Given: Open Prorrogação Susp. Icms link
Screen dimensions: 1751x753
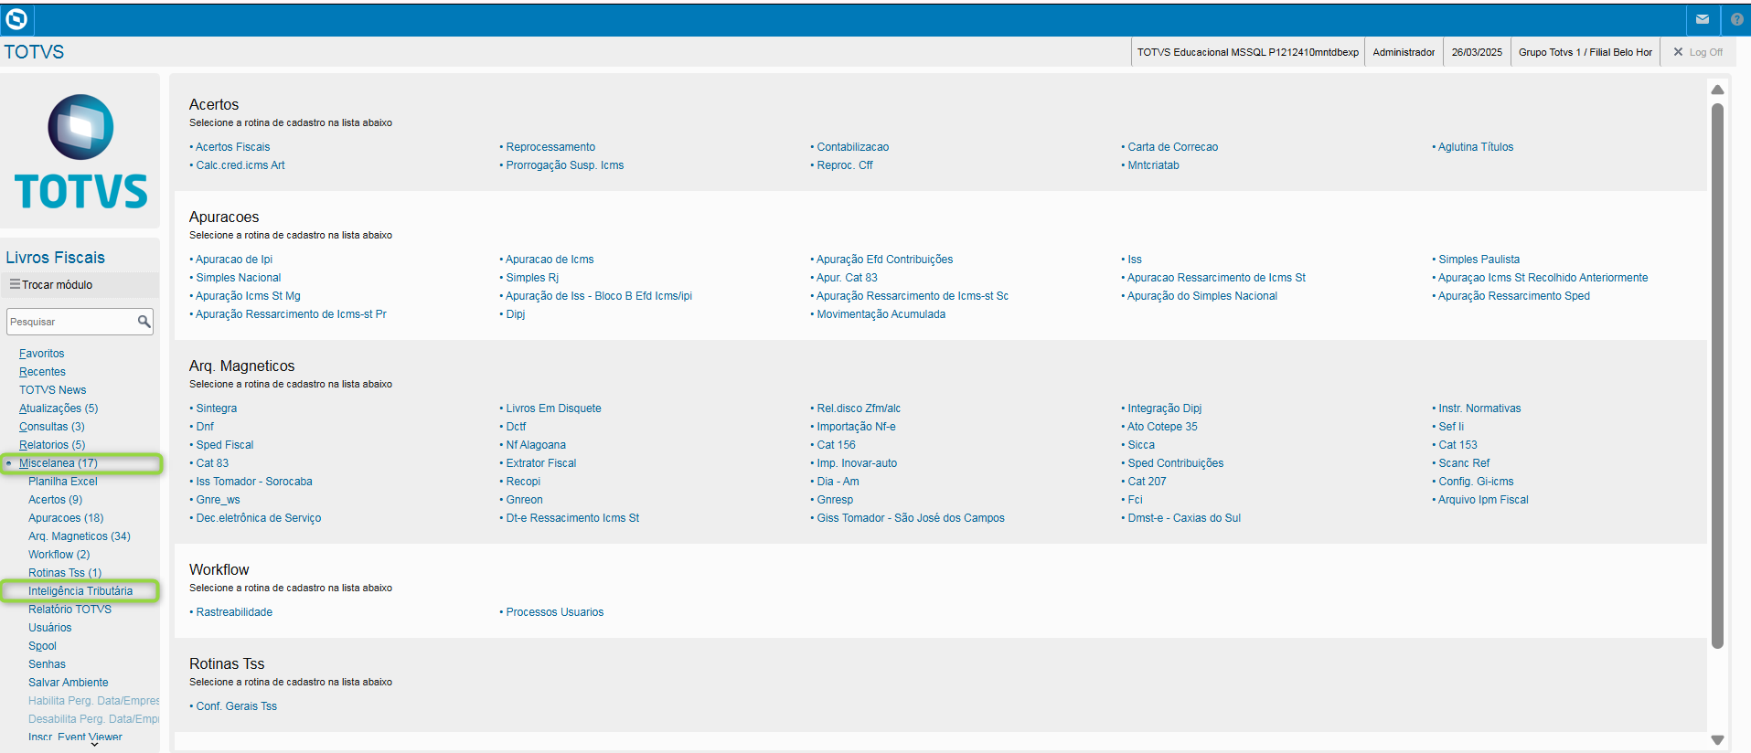Looking at the screenshot, I should coord(564,165).
